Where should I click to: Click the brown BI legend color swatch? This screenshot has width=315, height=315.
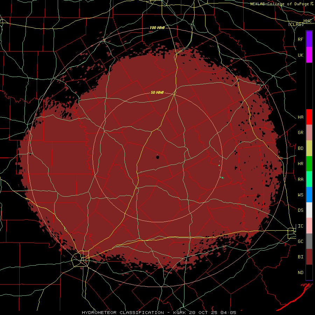(309, 257)
